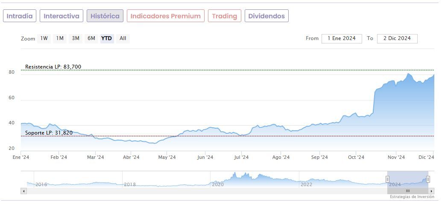Image resolution: width=442 pixels, height=204 pixels.
Task: Open the Intradía tab
Action: [x=20, y=16]
